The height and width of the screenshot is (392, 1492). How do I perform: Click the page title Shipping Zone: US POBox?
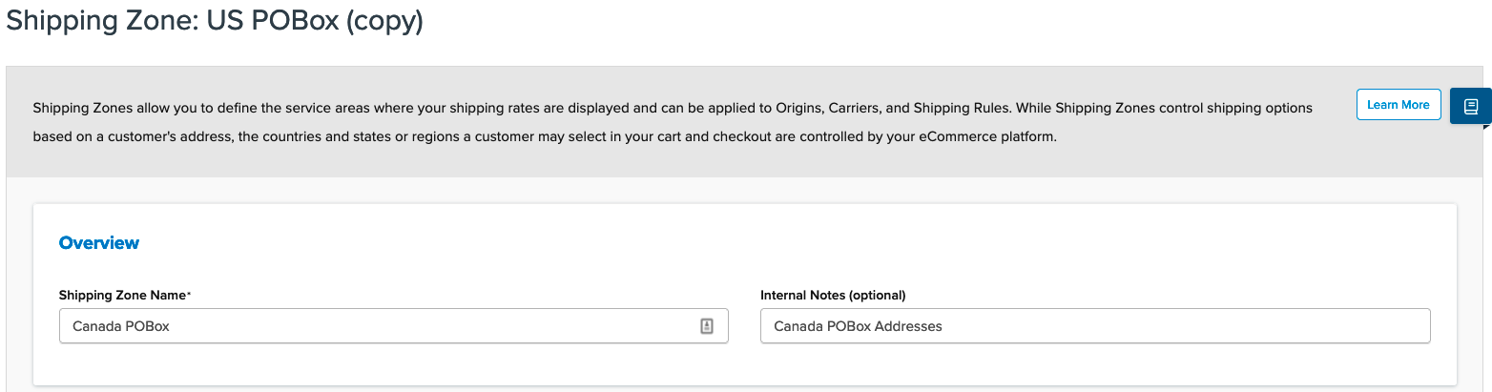coord(172,22)
